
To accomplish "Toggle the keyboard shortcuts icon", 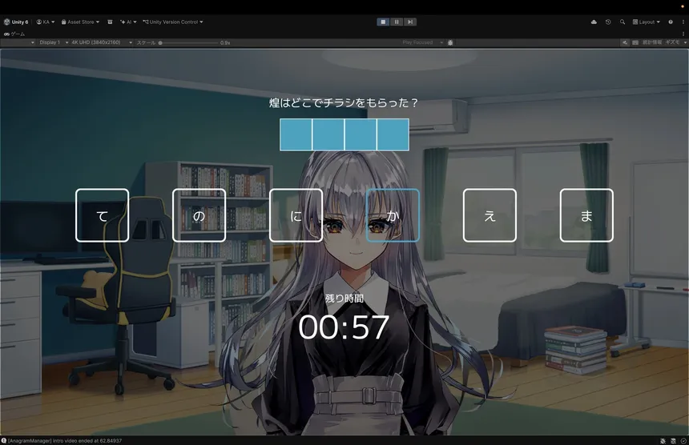I will coord(635,42).
